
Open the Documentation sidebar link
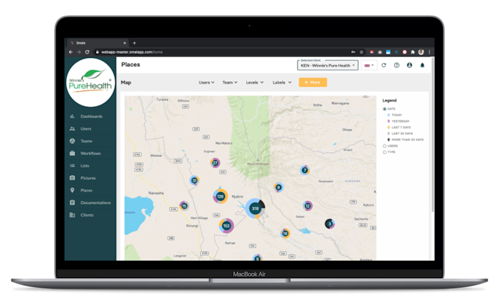click(x=95, y=203)
